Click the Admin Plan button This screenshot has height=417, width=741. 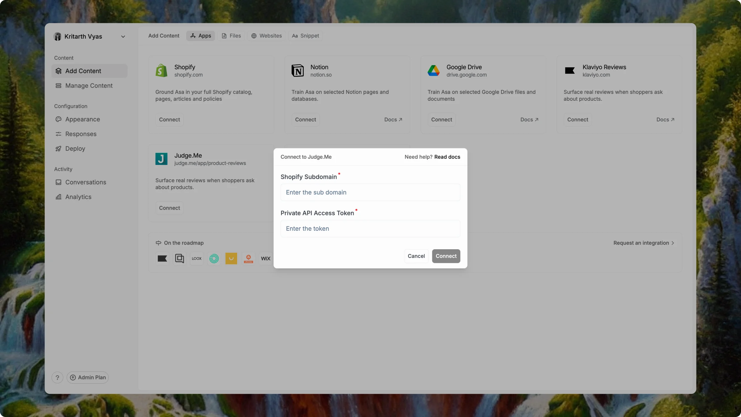[88, 377]
